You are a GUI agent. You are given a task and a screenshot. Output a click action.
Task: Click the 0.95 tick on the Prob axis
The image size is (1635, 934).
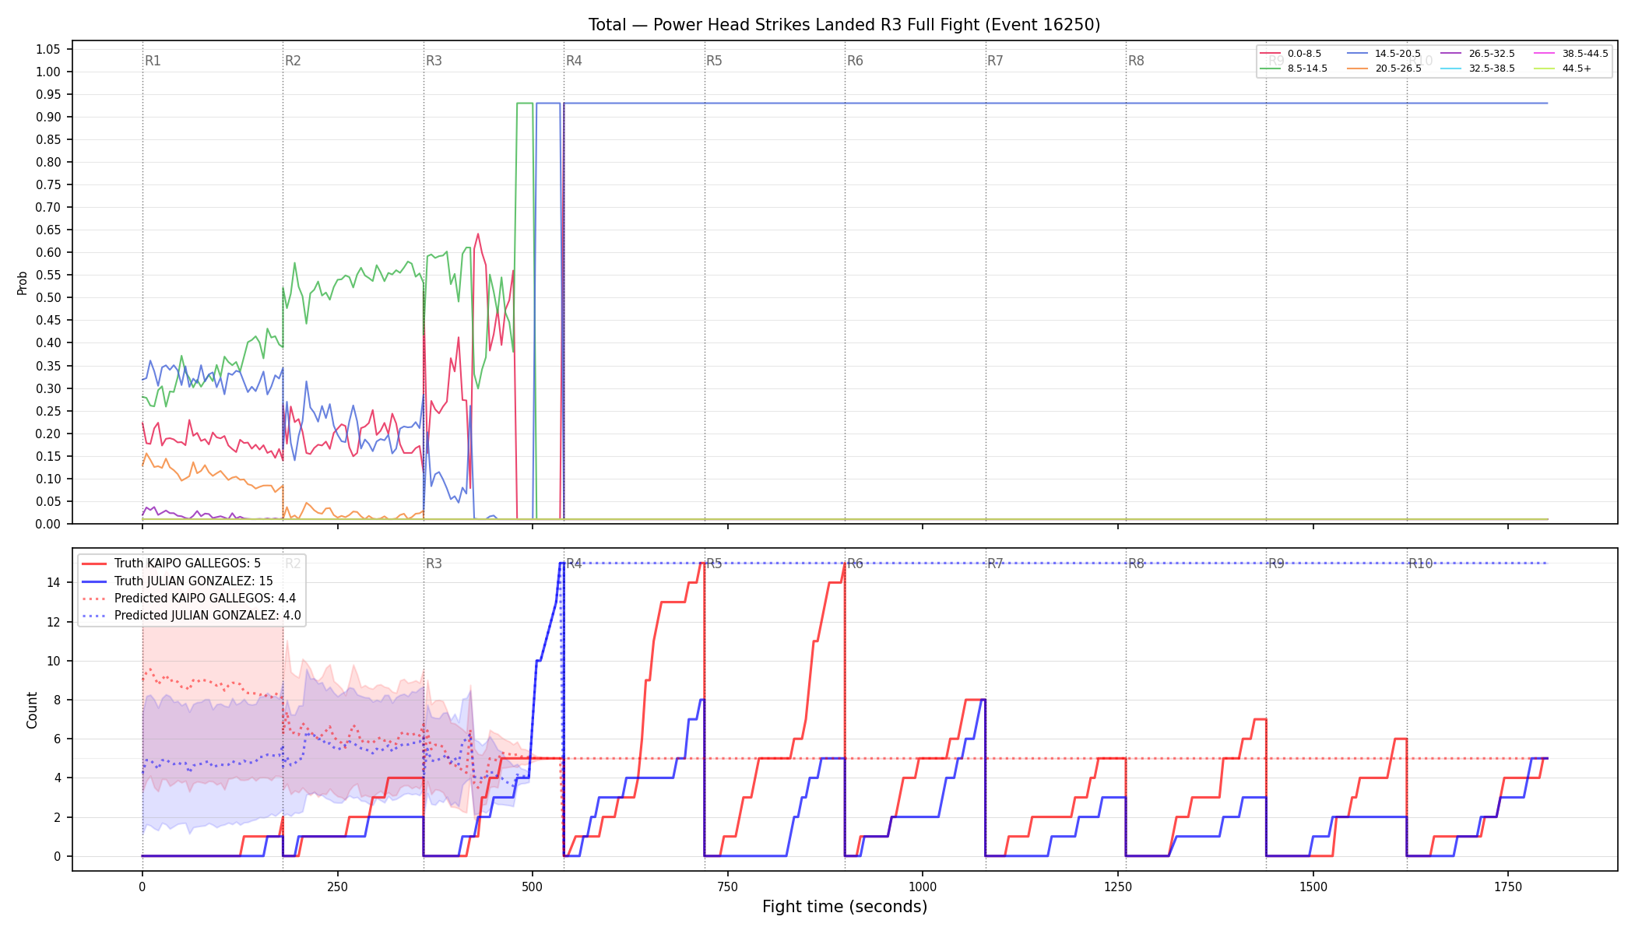pyautogui.click(x=48, y=94)
